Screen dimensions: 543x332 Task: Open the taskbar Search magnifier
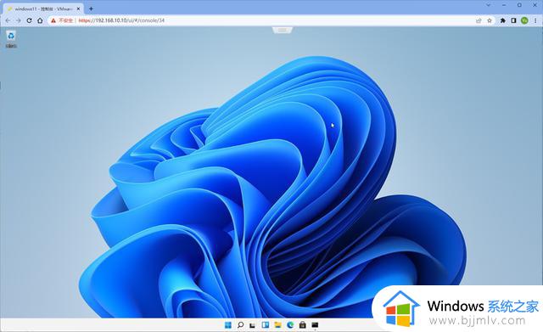(240, 325)
